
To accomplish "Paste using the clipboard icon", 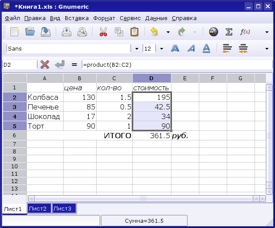I will (134, 32).
